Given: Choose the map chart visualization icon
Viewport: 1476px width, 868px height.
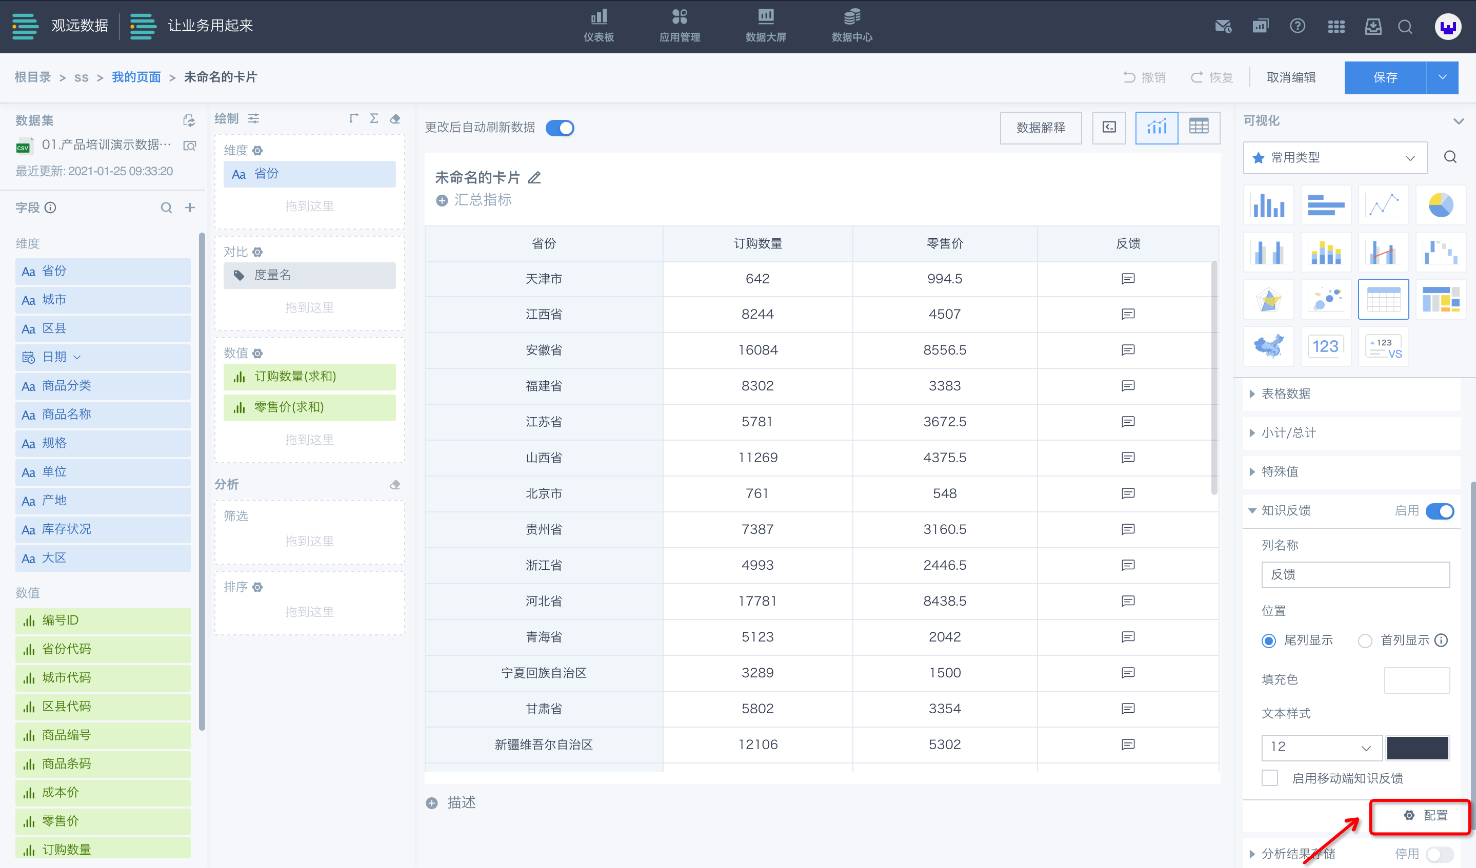Looking at the screenshot, I should click(x=1268, y=346).
